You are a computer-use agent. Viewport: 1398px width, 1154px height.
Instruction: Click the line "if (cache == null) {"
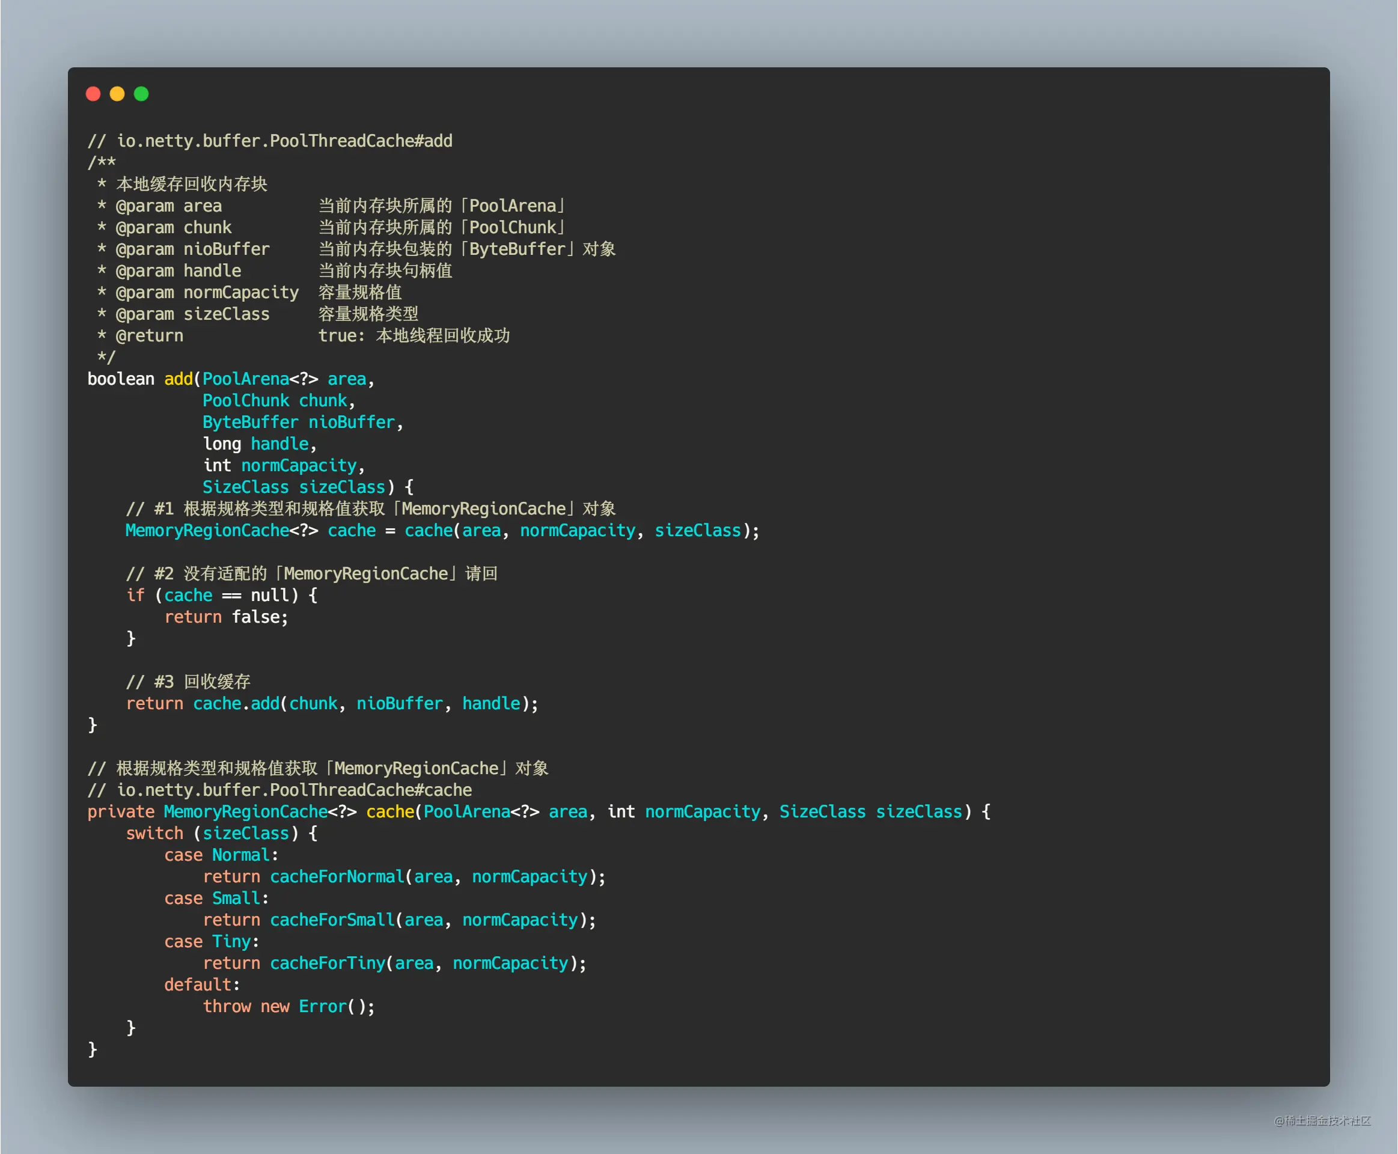pyautogui.click(x=222, y=595)
